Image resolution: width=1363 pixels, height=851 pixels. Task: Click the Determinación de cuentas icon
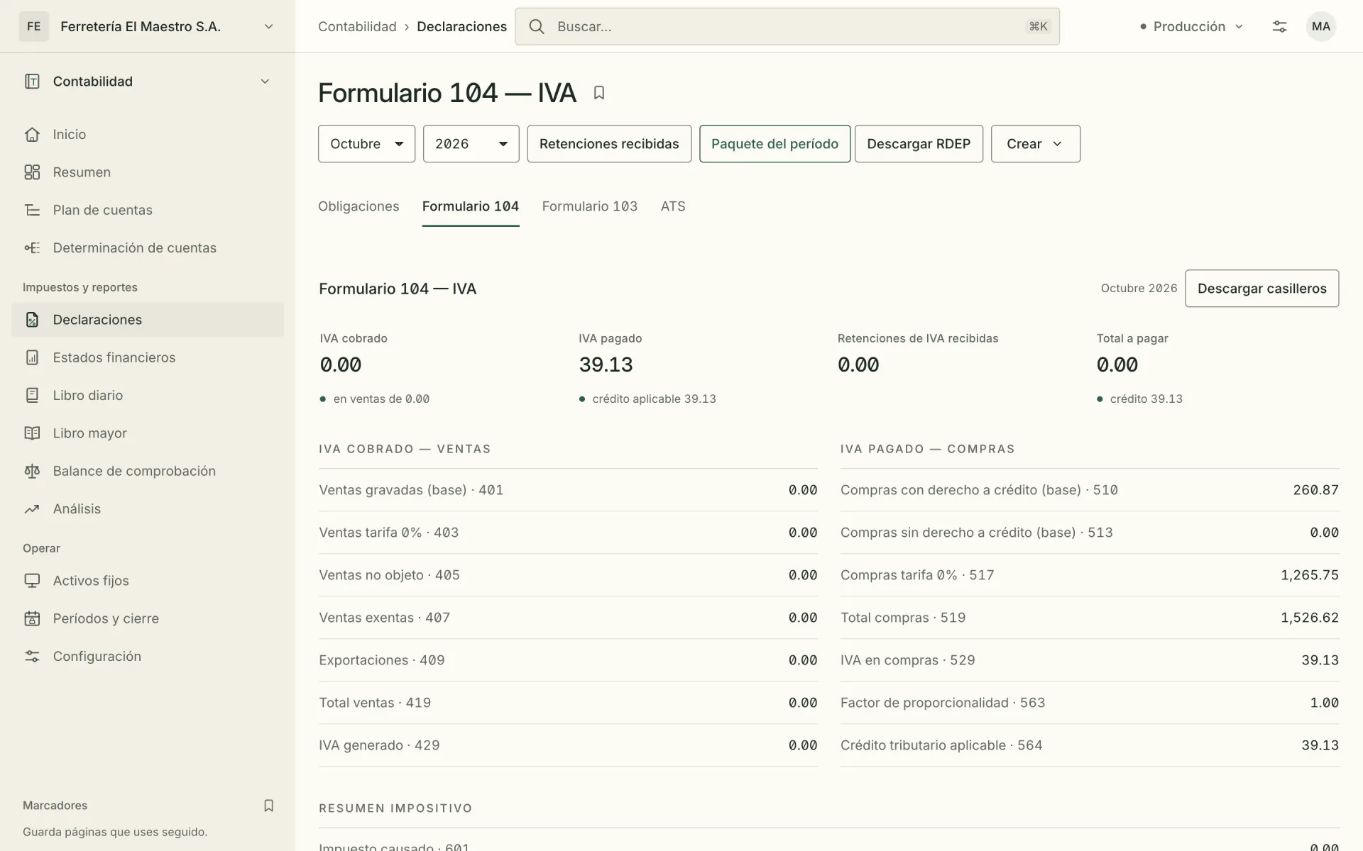(x=32, y=247)
